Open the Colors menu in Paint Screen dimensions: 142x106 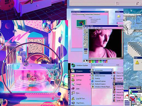tap(98, 28)
